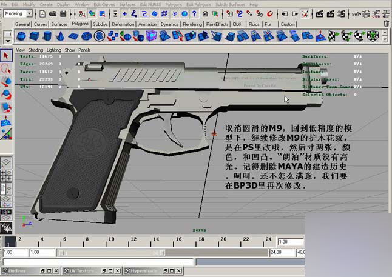Switch to the Deformation shelf tab
This screenshot has height=277, width=392.
pos(123,24)
